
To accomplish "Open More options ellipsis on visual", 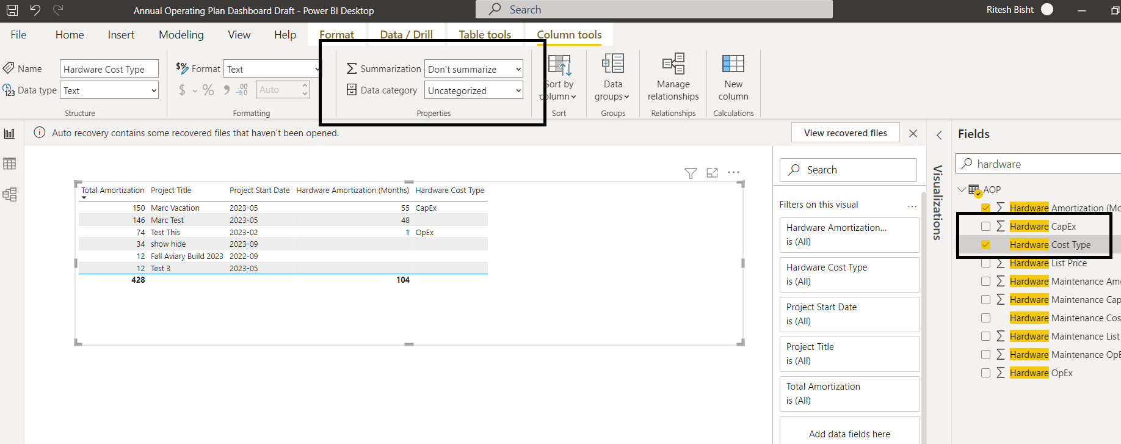I will tap(734, 173).
